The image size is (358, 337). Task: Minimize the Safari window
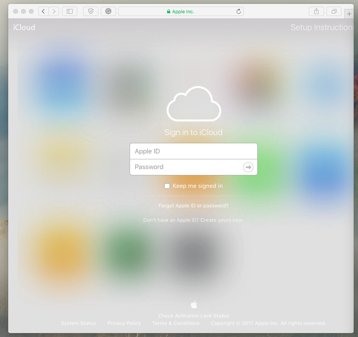pyautogui.click(x=23, y=11)
